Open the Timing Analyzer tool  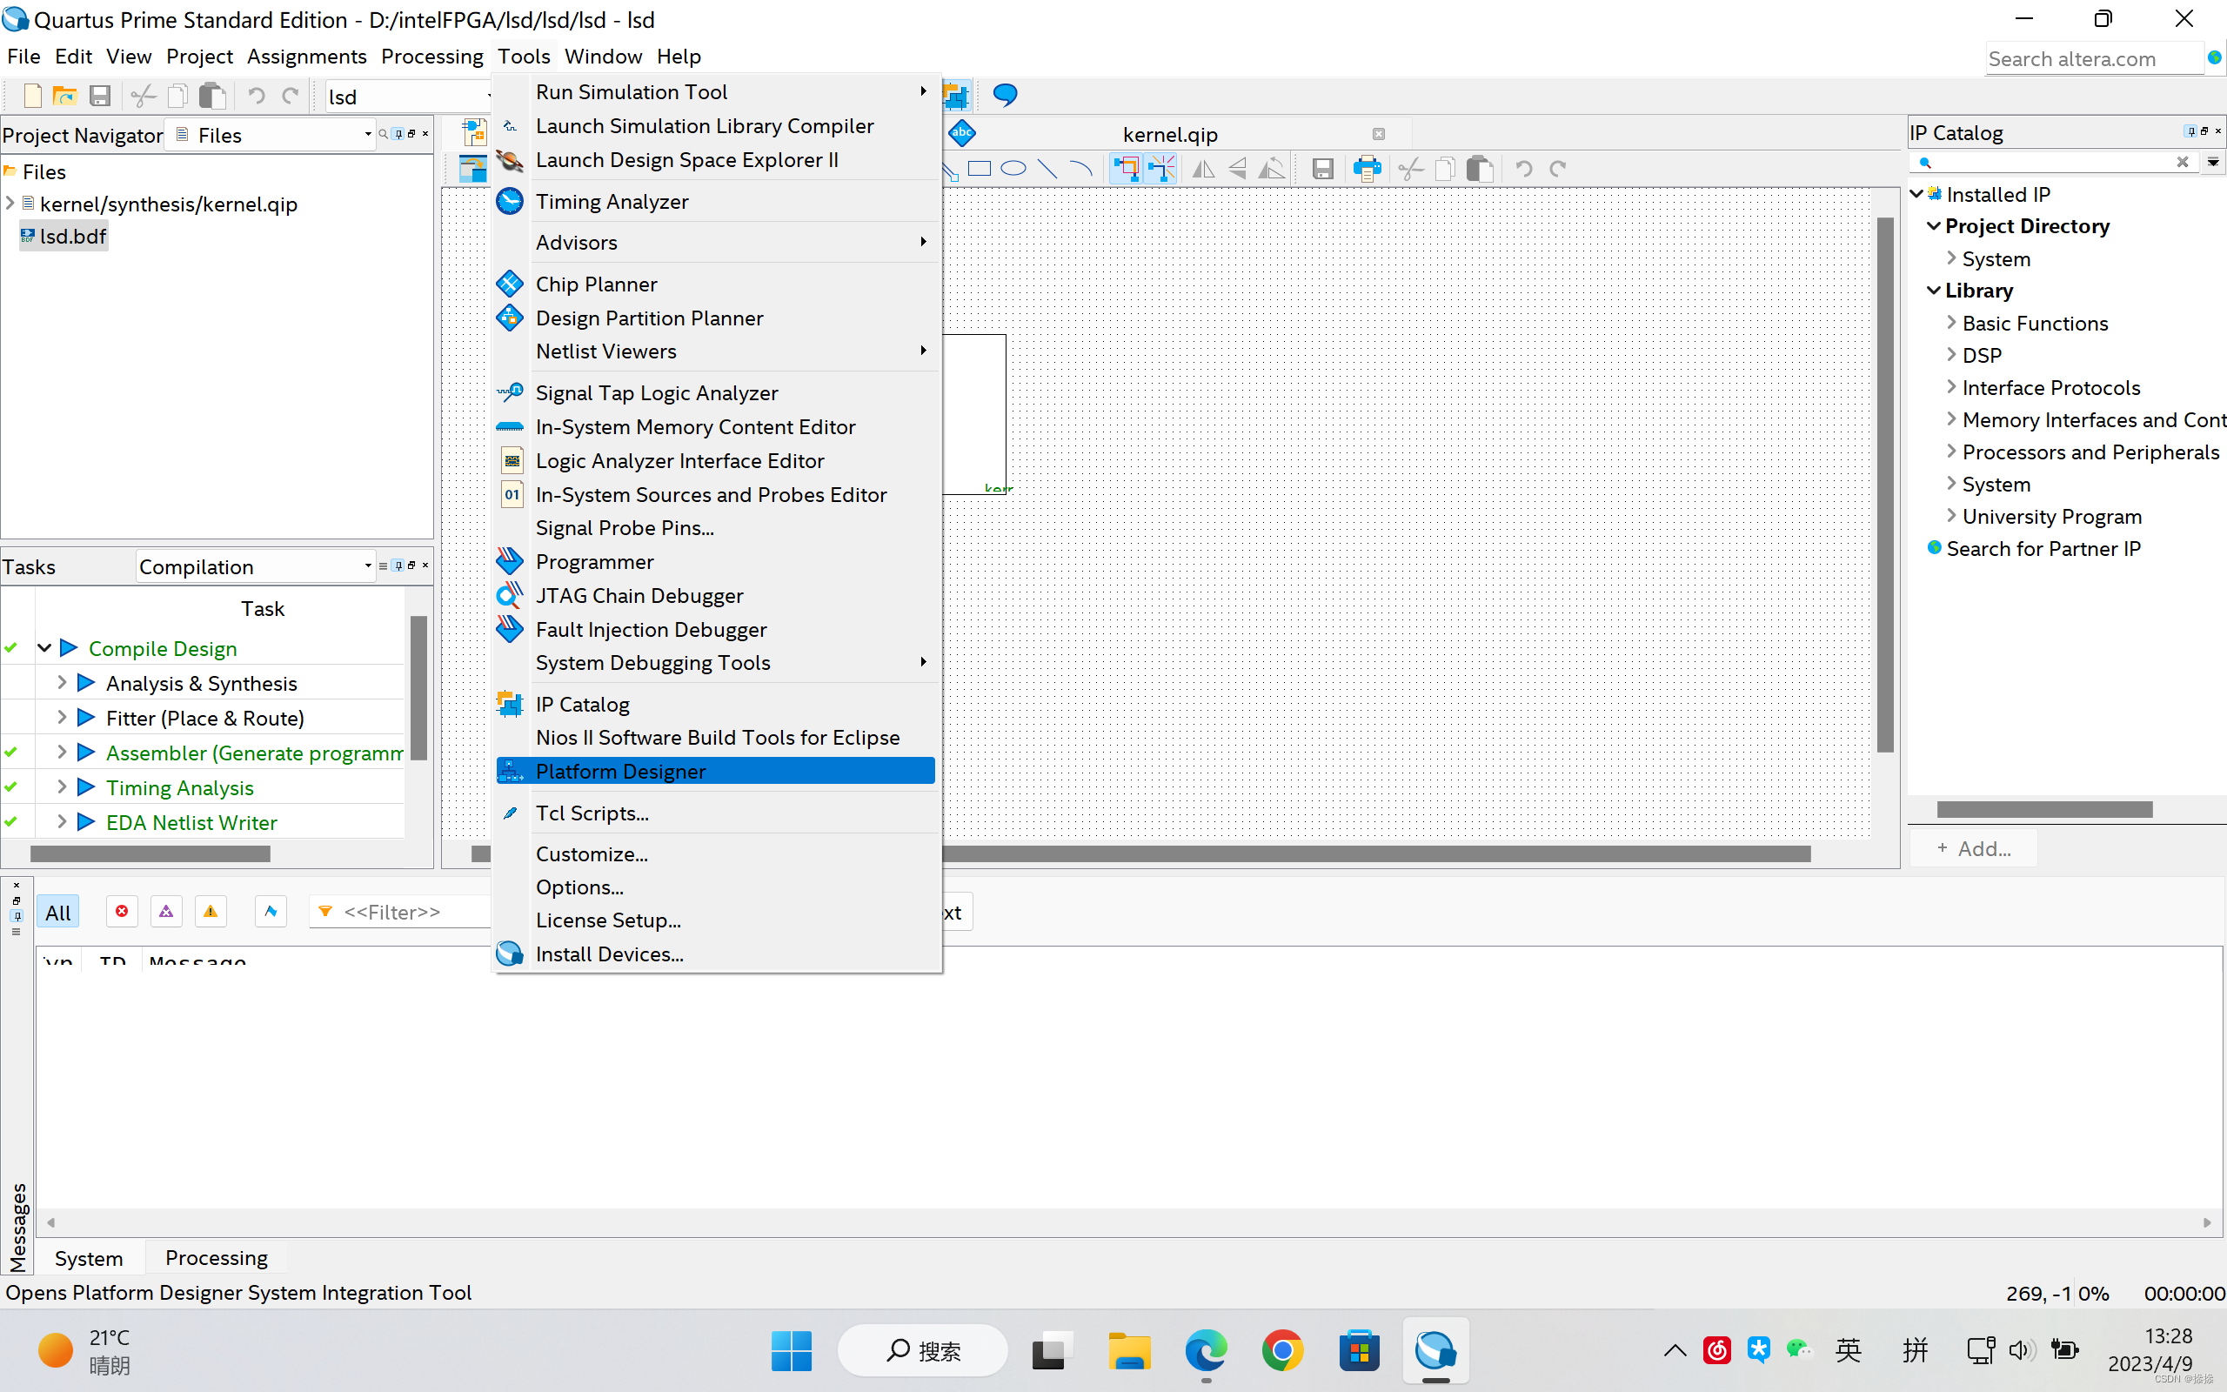(x=611, y=202)
